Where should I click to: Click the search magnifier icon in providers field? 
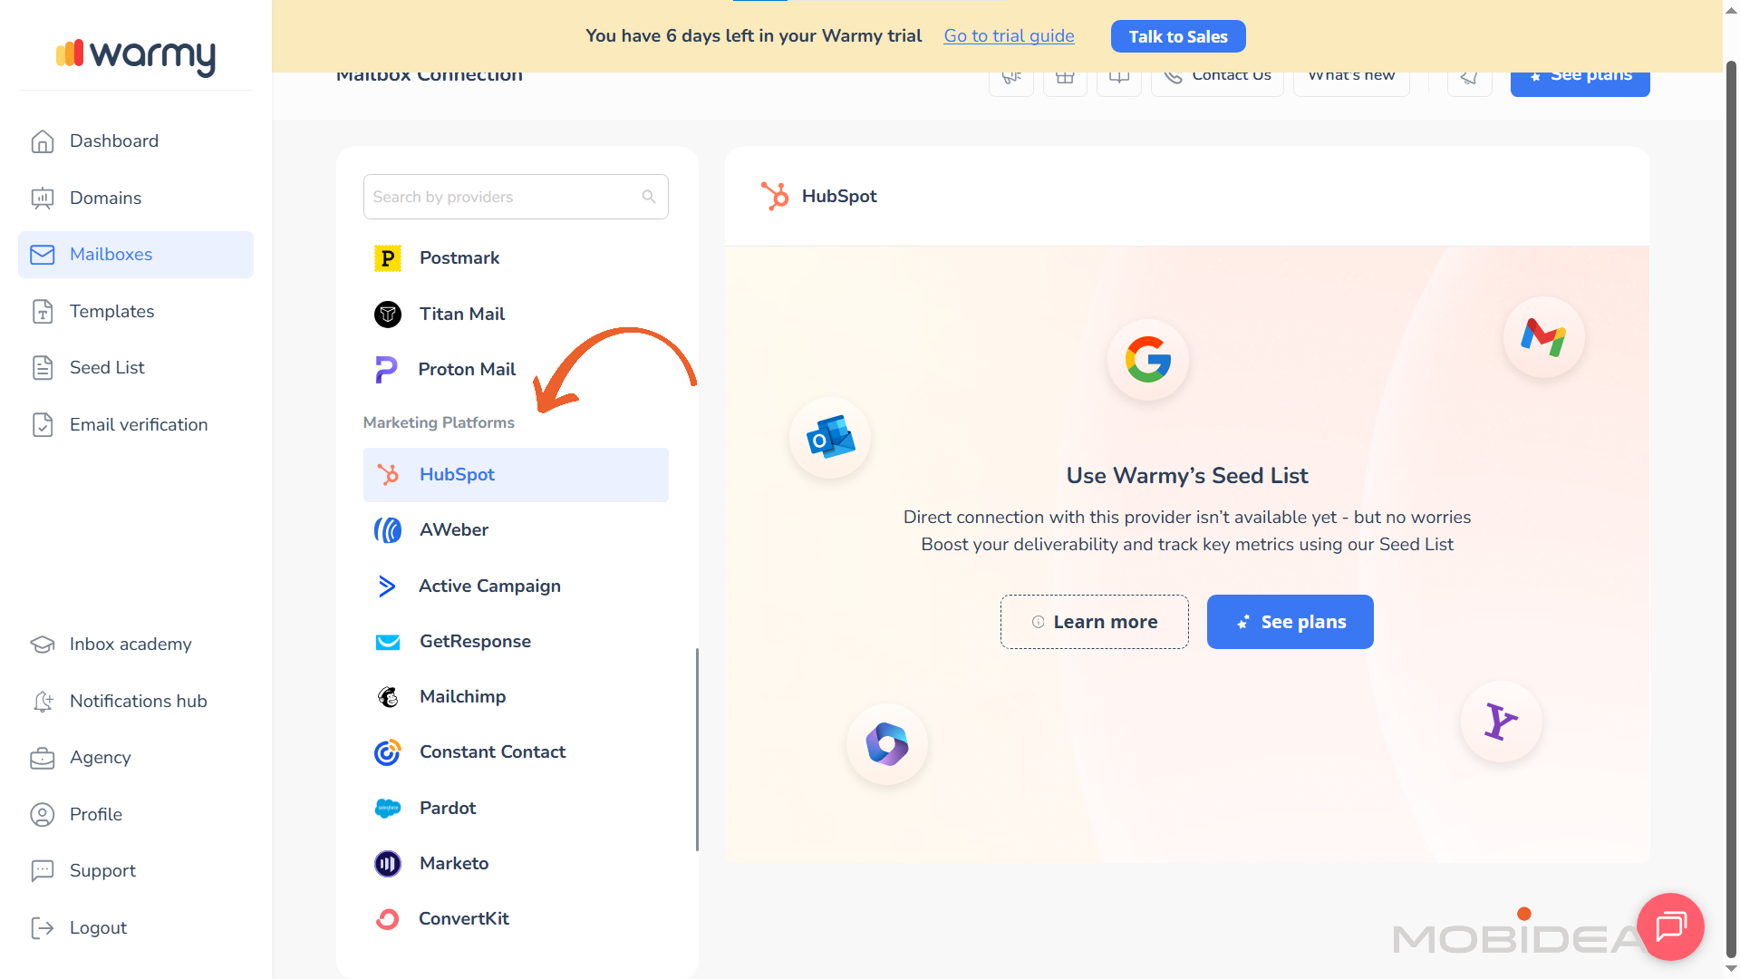pyautogui.click(x=649, y=197)
